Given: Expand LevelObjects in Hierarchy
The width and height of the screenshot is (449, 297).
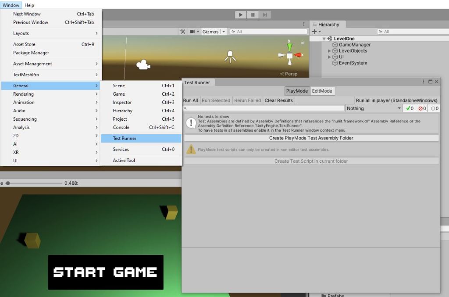Looking at the screenshot, I should [329, 51].
